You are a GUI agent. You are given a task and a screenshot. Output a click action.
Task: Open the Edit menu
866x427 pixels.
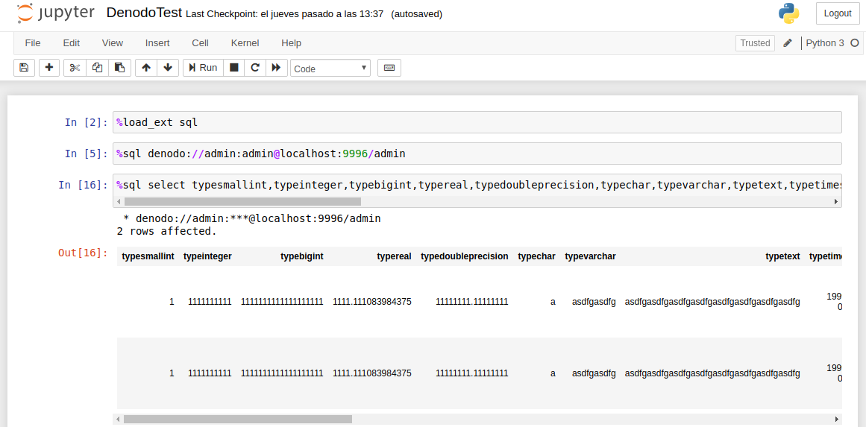coord(72,43)
